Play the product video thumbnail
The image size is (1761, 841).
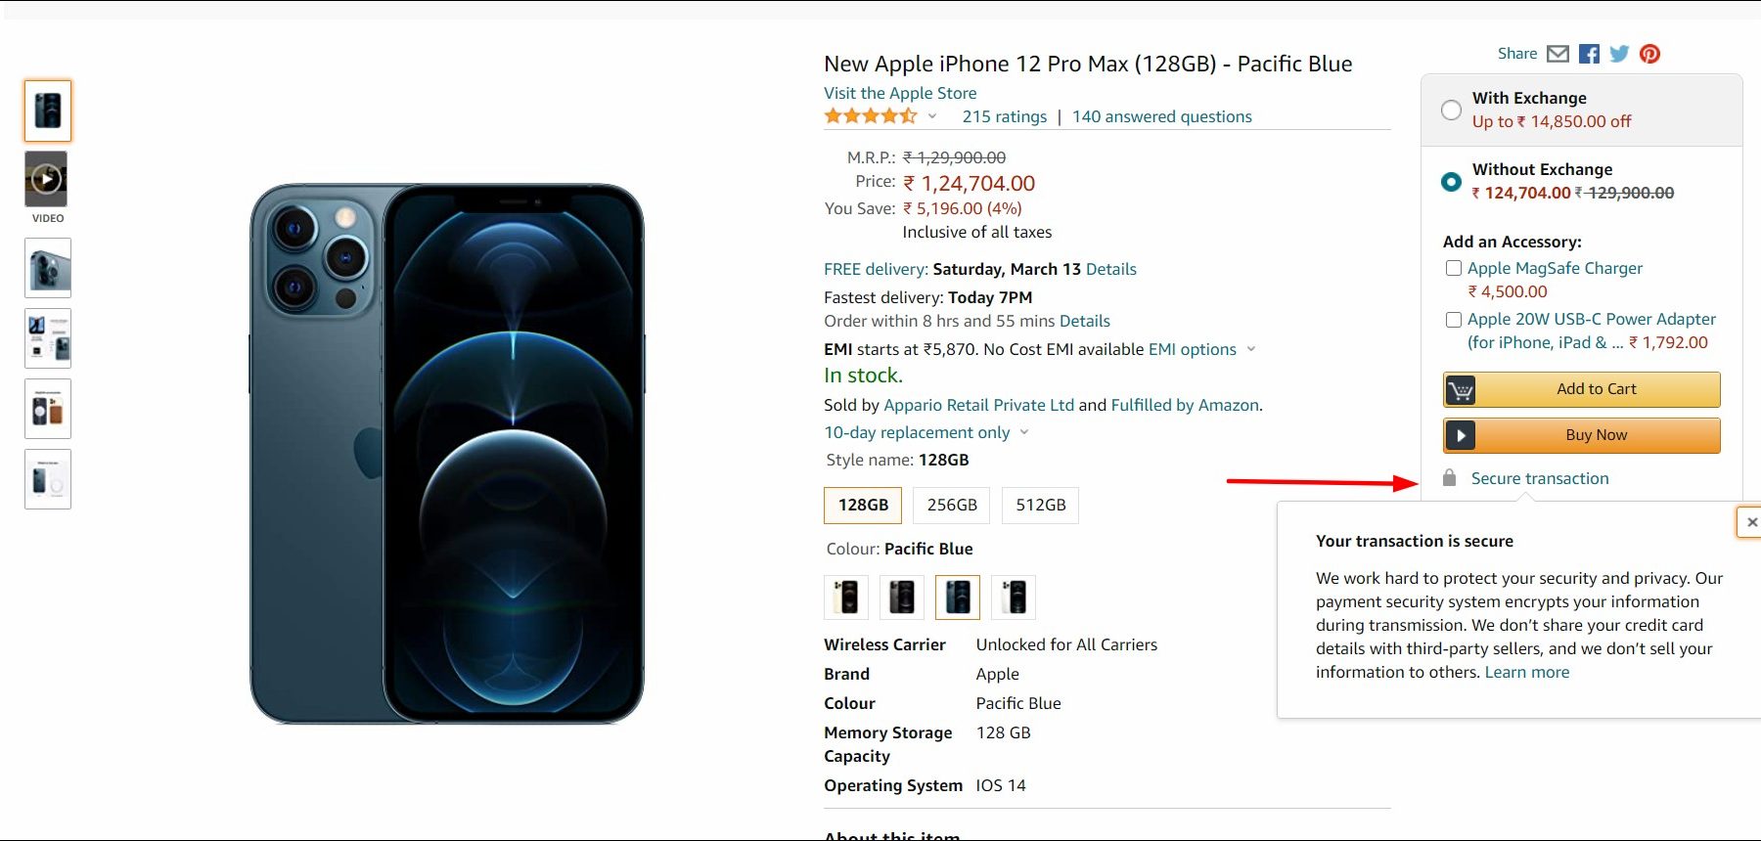[47, 179]
